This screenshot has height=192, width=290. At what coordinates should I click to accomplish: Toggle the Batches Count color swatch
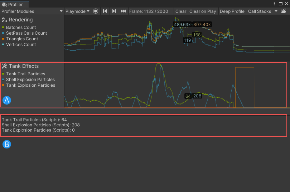[3, 27]
